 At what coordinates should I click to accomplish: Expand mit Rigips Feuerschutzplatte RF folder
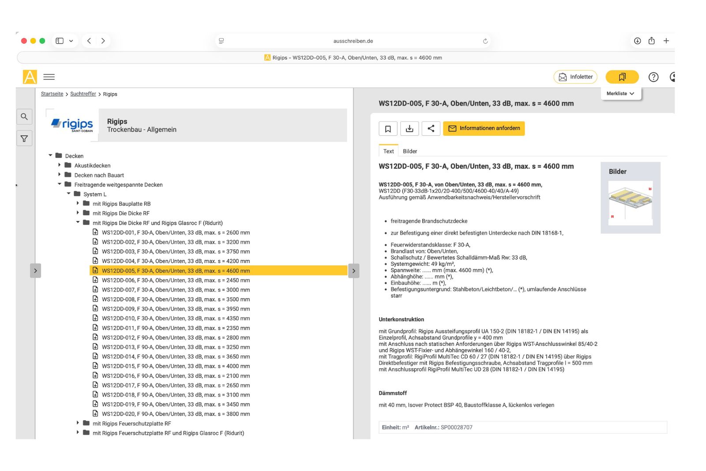(78, 423)
